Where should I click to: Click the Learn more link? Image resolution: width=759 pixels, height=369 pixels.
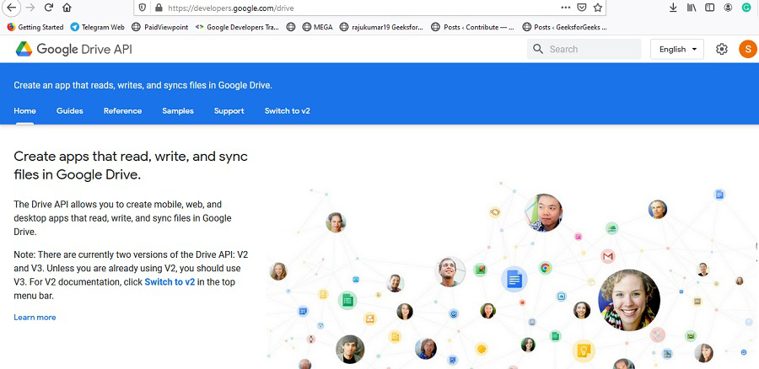pos(35,317)
